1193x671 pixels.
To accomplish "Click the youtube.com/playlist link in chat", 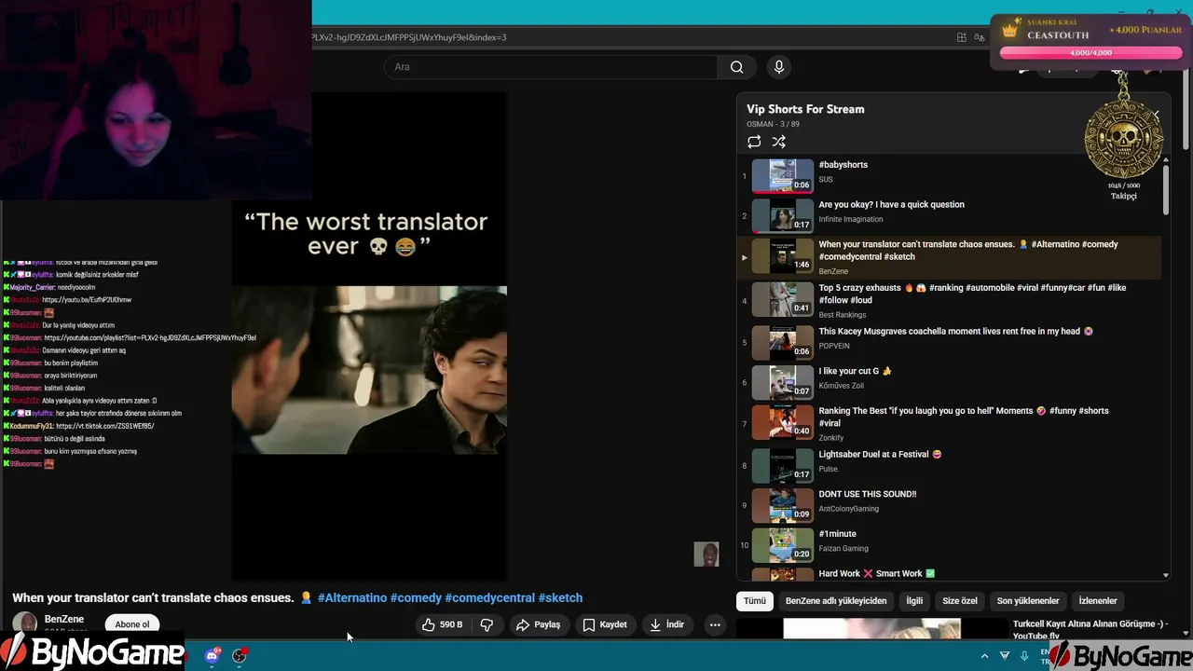I will pos(149,337).
